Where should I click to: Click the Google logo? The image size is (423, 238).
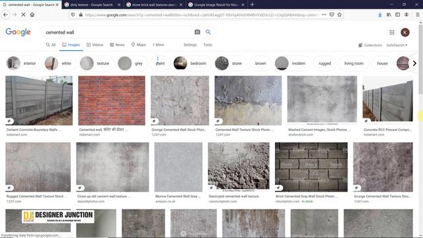point(18,32)
